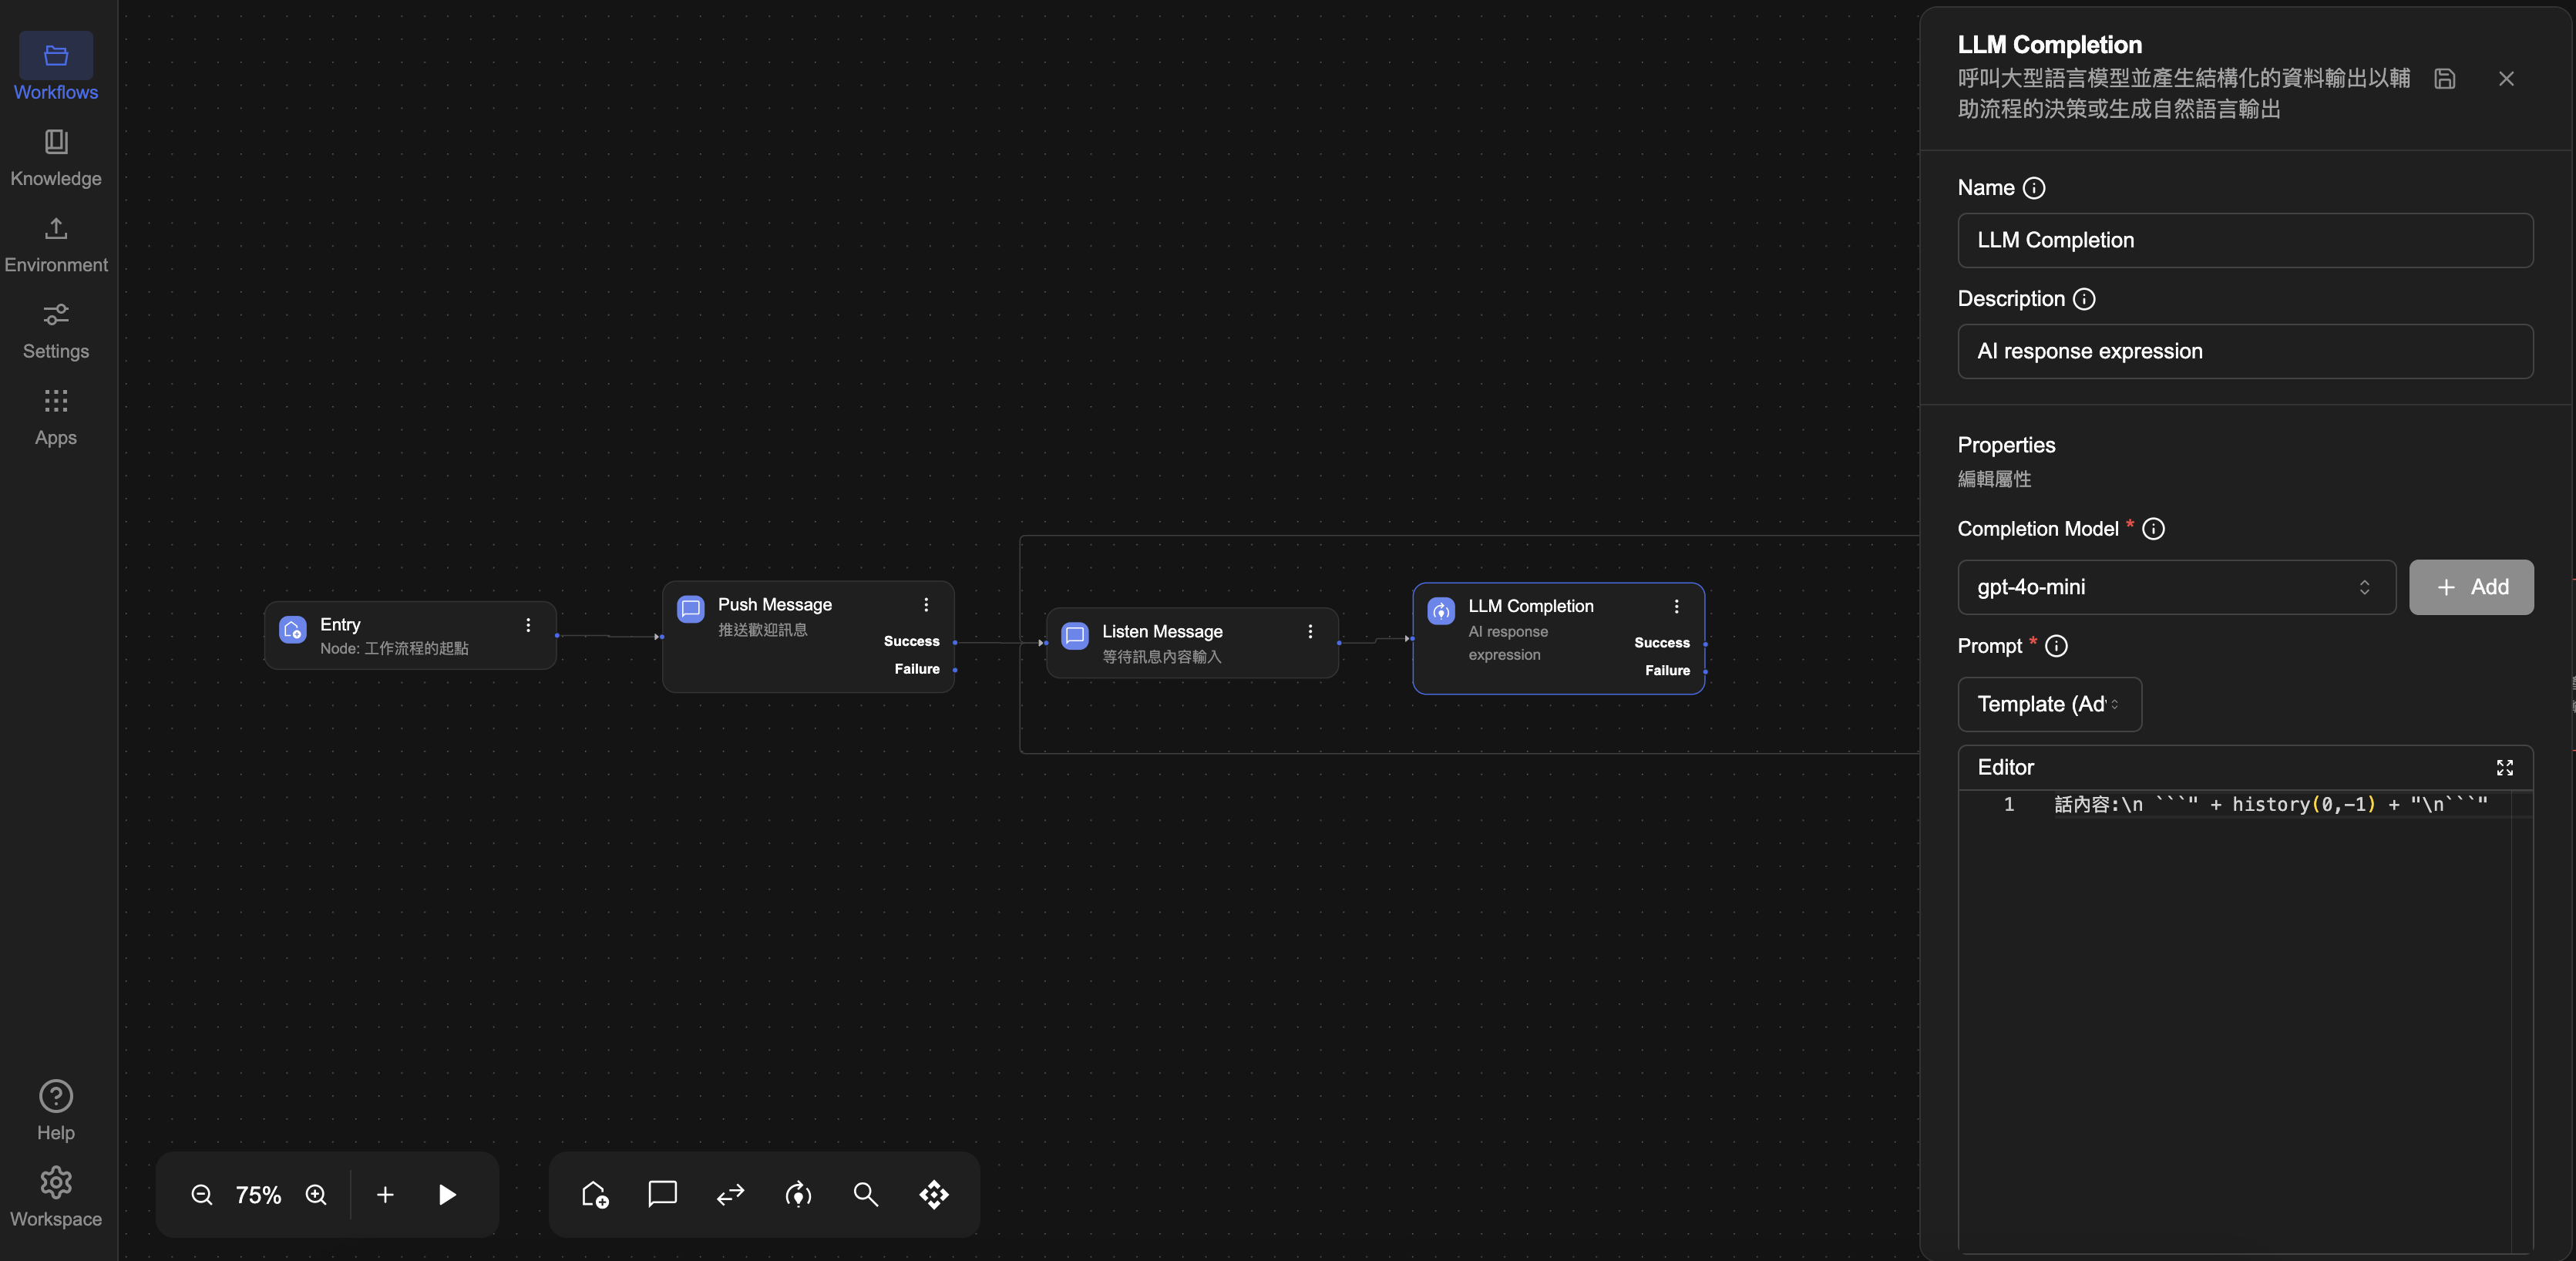Click the add entry node icon in toolbar
Viewport: 2576px width, 1261px height.
595,1194
